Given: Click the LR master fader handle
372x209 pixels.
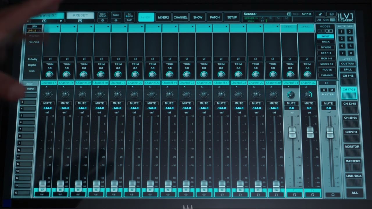Looking at the screenshot, I should click(330, 132).
